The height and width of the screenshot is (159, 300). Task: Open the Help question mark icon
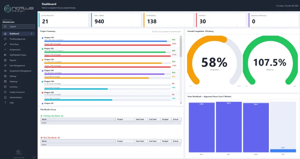click(x=5, y=103)
